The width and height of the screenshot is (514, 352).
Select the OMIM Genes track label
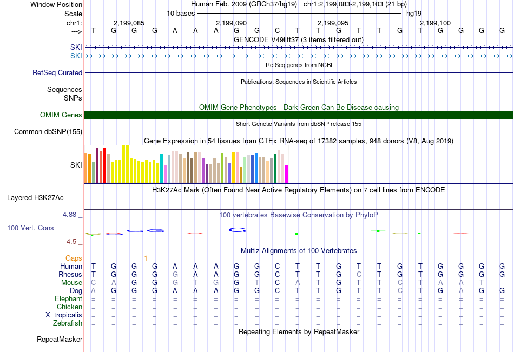coord(61,115)
